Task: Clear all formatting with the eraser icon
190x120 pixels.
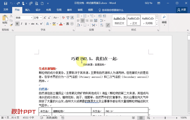Action: click(63, 18)
